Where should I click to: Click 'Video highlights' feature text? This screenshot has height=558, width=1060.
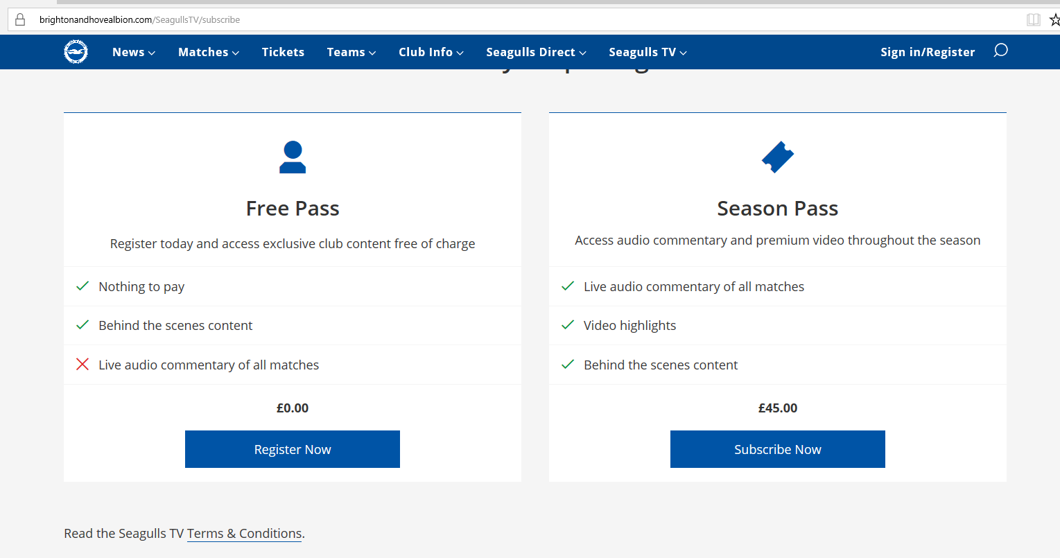(x=629, y=326)
